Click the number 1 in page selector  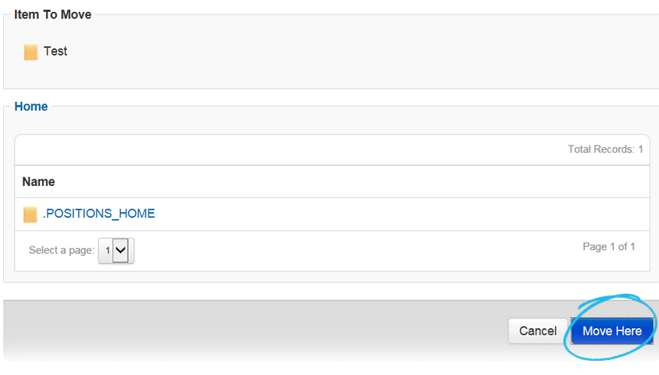(107, 250)
